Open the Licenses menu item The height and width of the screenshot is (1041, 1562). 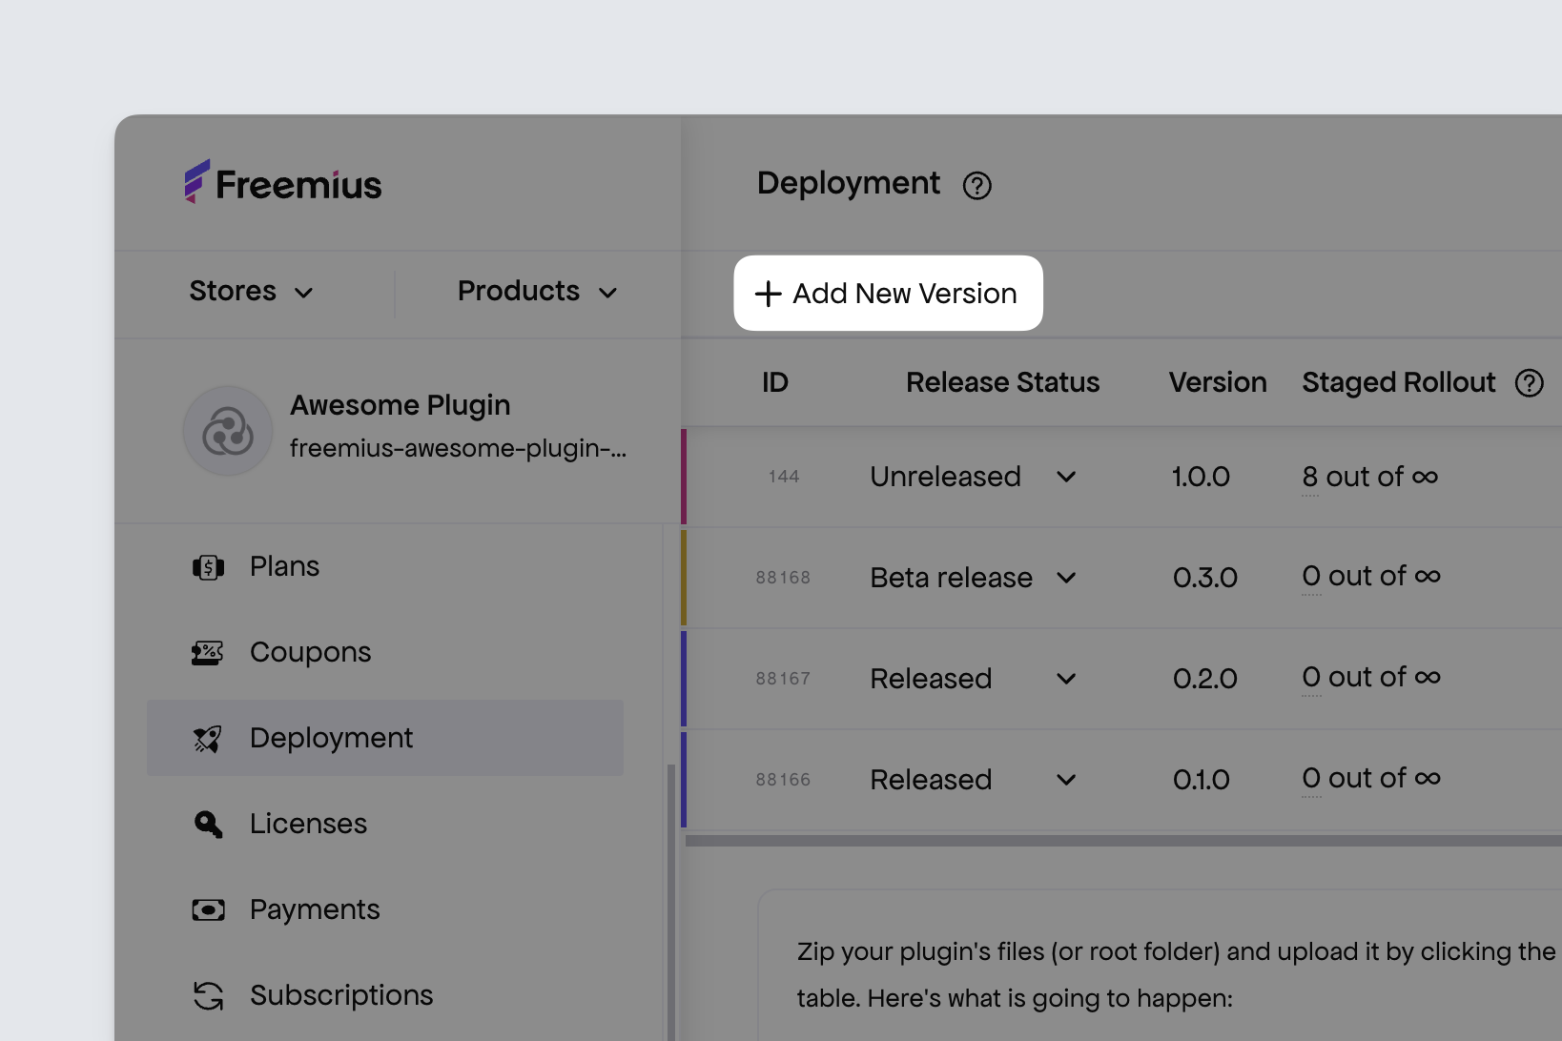(385, 824)
